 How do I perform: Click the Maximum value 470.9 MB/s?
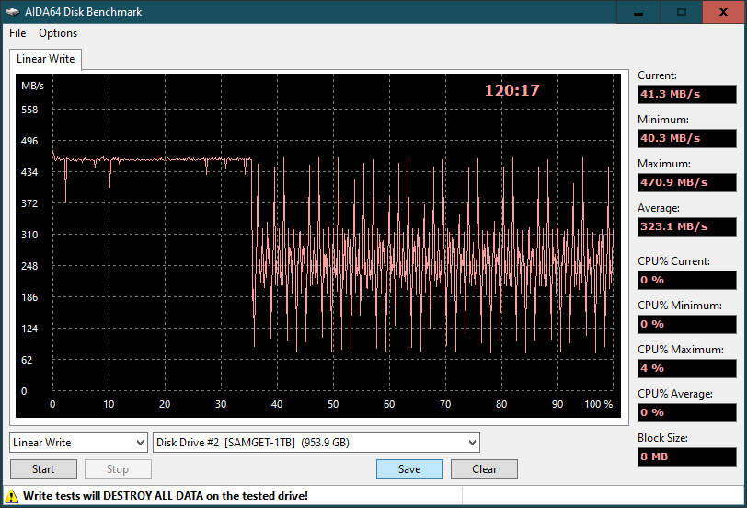click(687, 182)
